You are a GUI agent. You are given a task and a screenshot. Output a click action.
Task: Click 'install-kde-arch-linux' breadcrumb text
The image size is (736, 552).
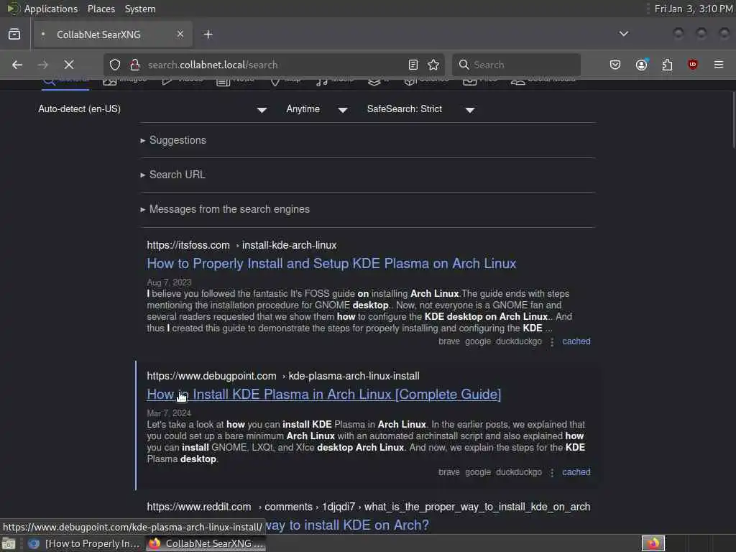[289, 245]
